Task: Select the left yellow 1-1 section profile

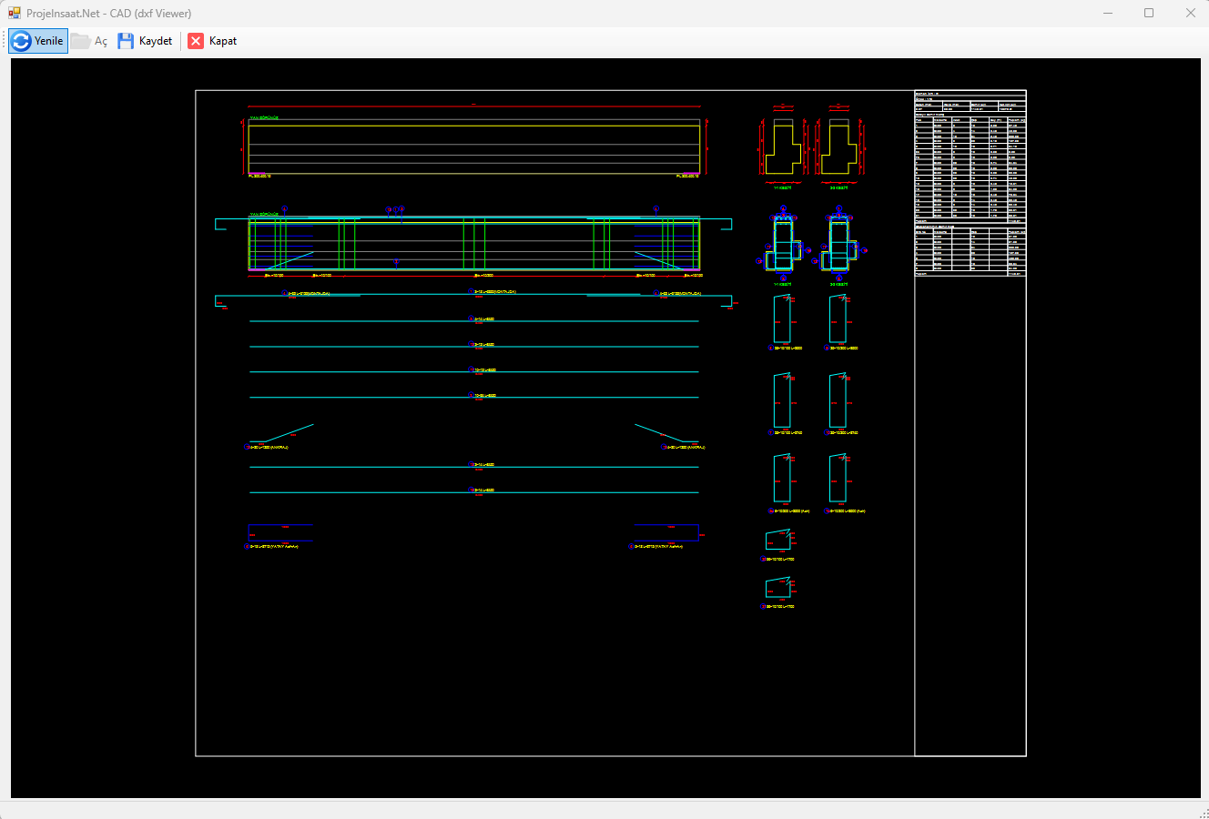Action: coord(783,148)
